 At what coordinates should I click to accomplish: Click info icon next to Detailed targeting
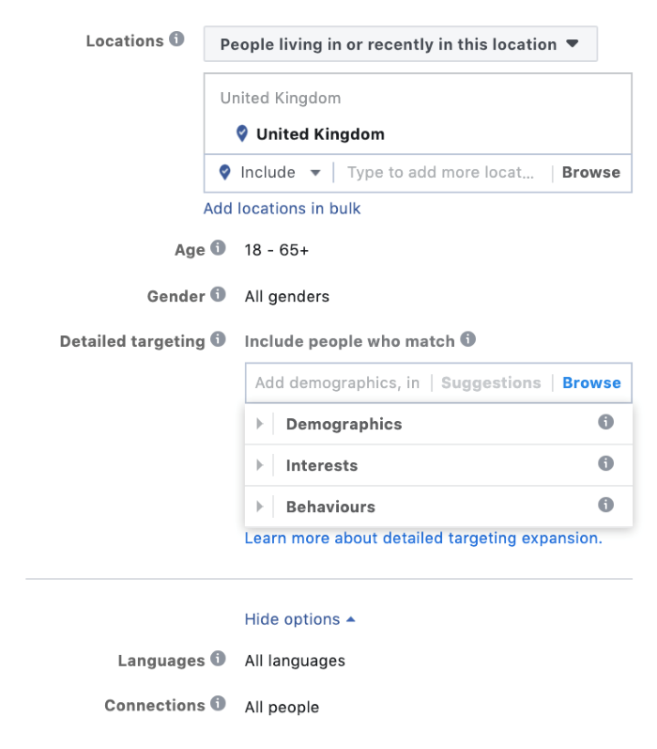(x=218, y=339)
